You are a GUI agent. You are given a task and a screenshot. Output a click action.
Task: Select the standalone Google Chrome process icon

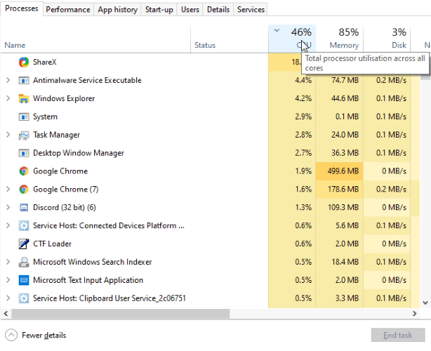tap(24, 171)
